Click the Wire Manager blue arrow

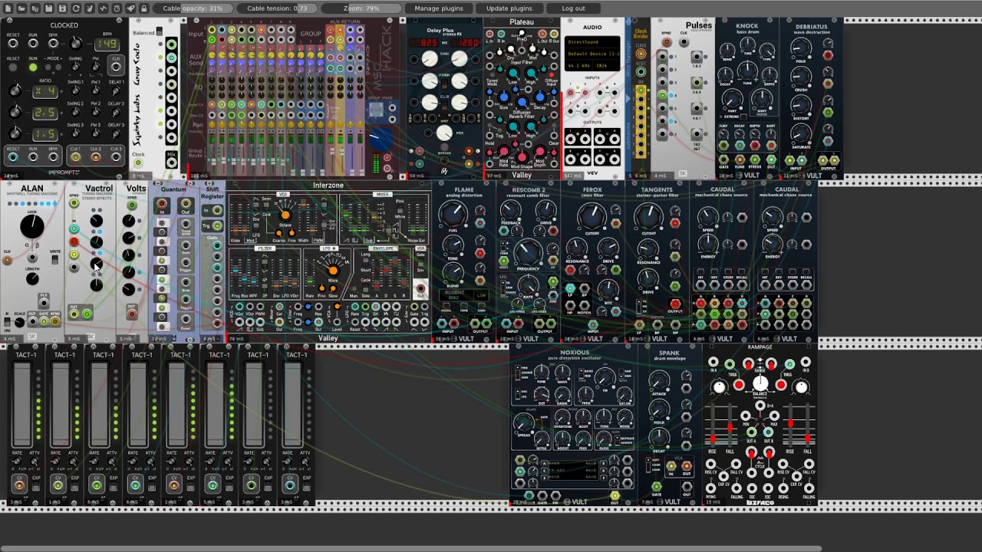pyautogui.click(x=628, y=98)
